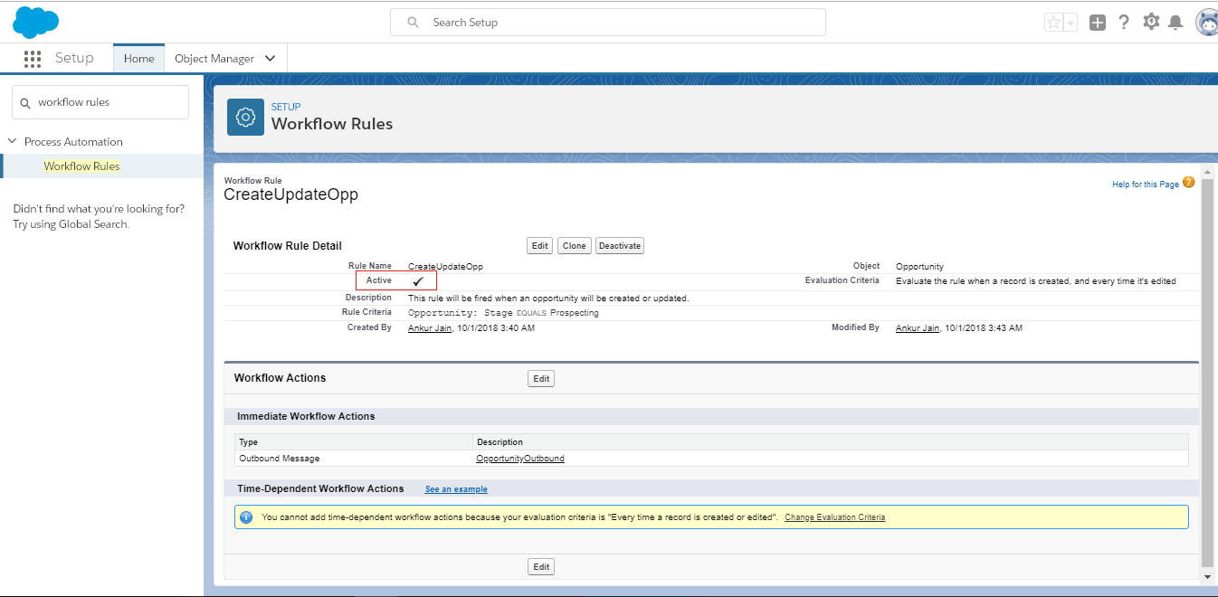Click the Setup app name label
This screenshot has height=597, width=1218.
click(x=74, y=58)
